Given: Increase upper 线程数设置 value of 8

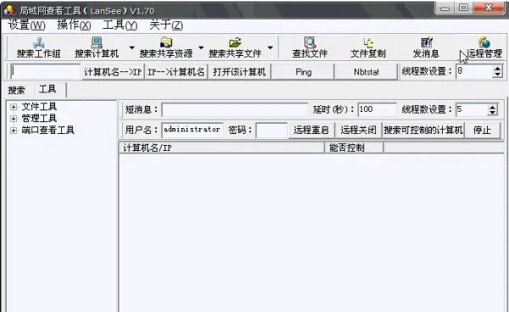Looking at the screenshot, I should pos(497,69).
